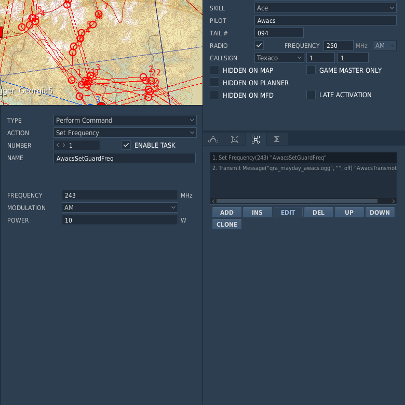This screenshot has width=405, height=405.
Task: Click the DEL button
Action: 318,212
